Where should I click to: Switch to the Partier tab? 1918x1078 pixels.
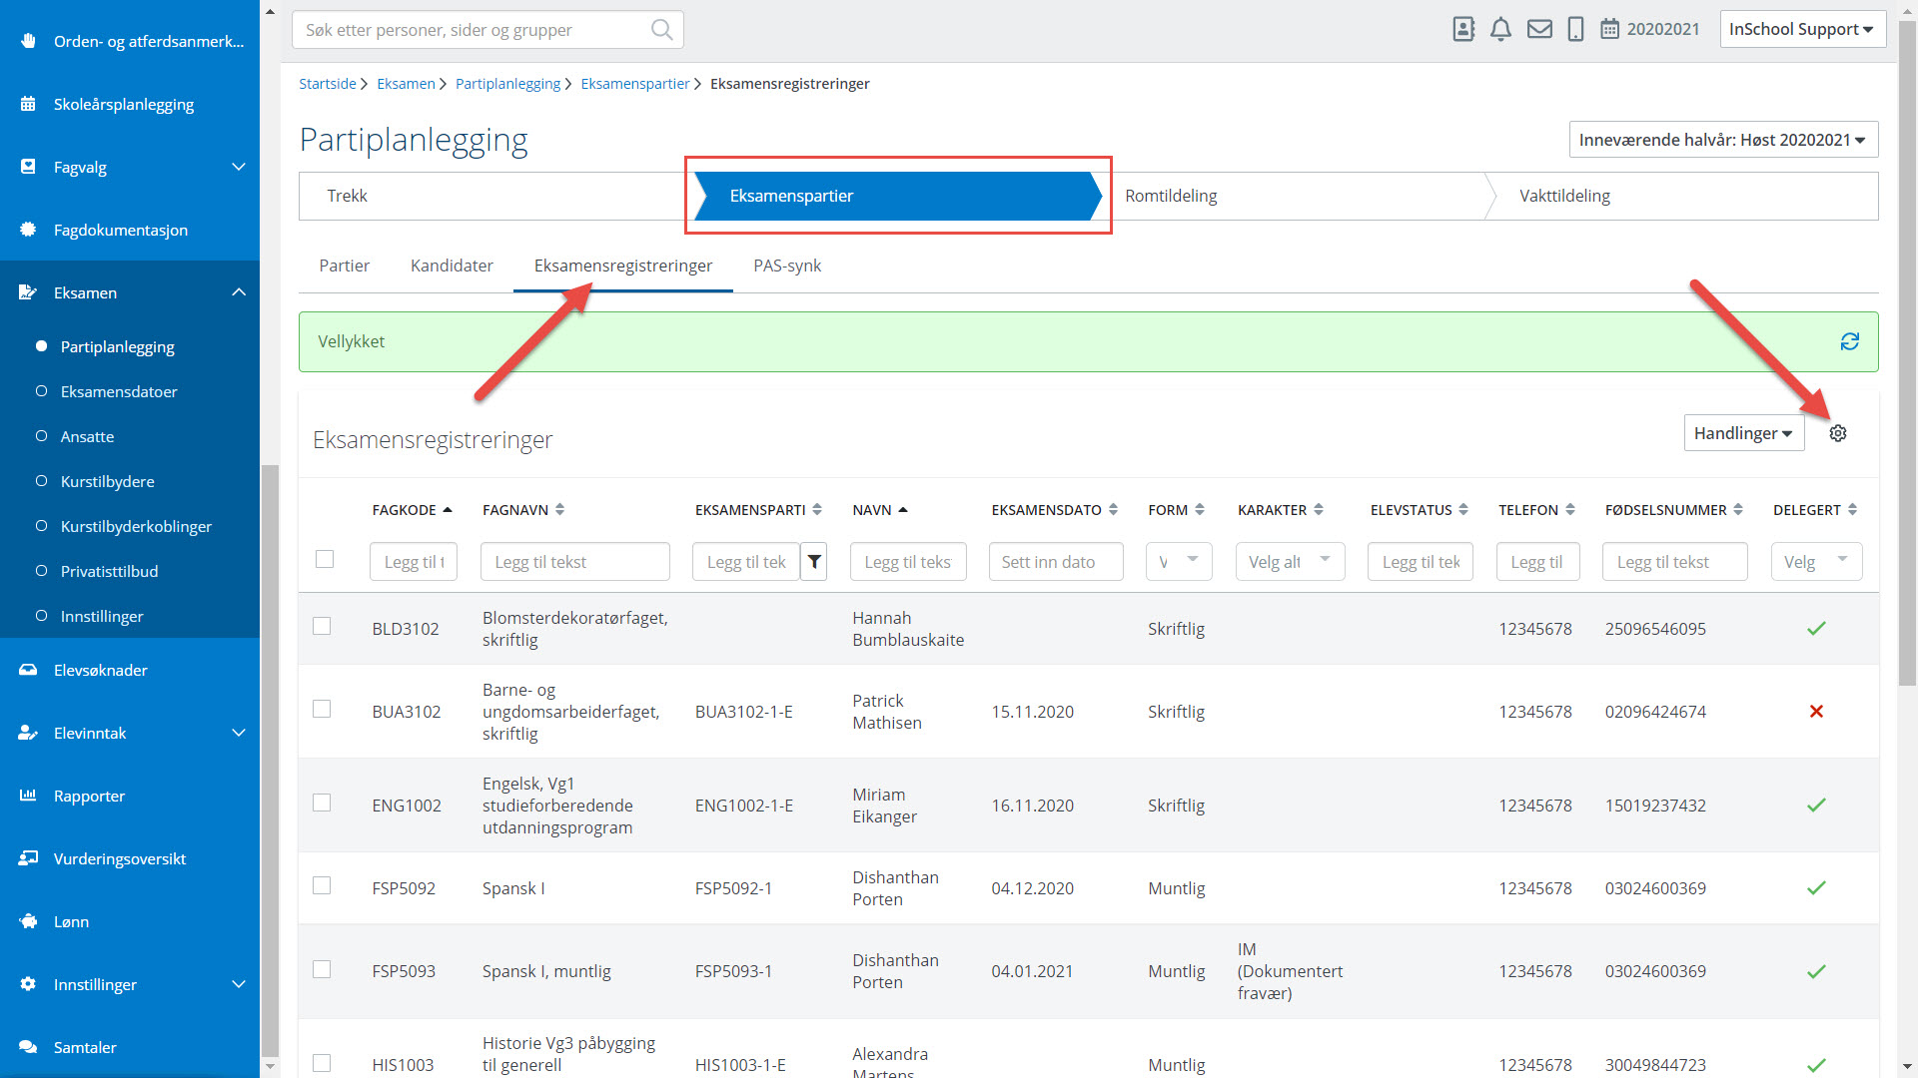click(x=344, y=266)
